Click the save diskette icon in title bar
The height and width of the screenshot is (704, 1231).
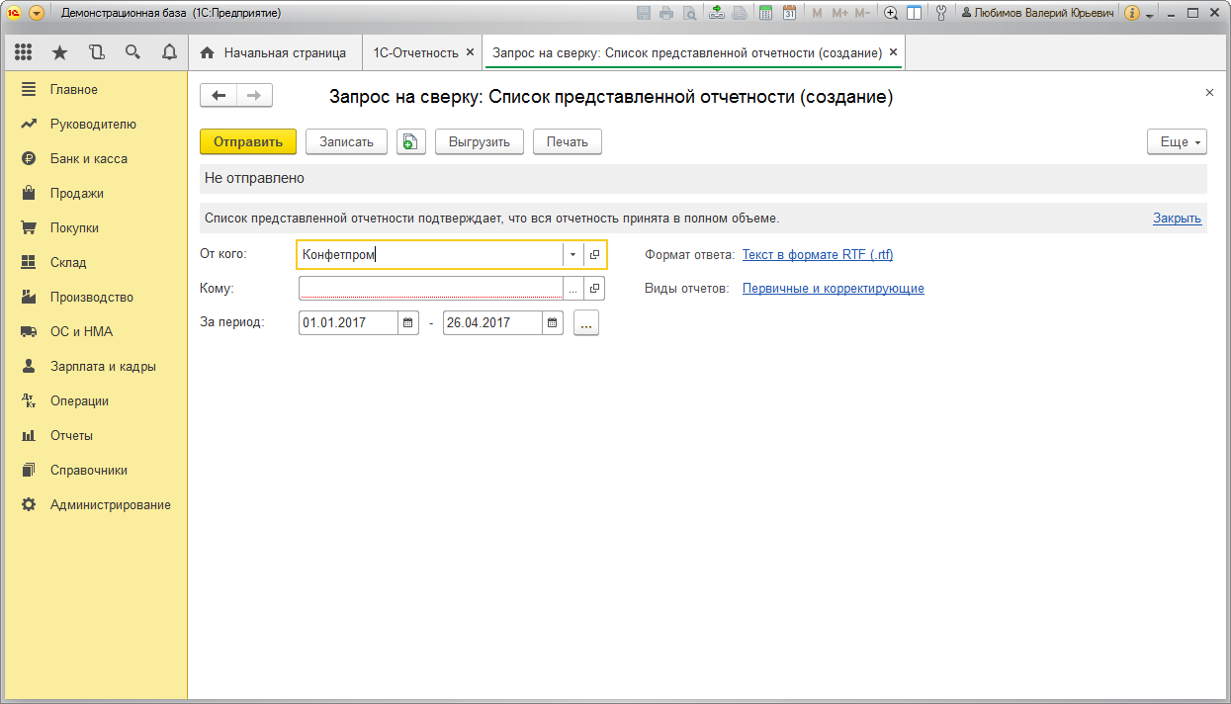click(x=645, y=13)
